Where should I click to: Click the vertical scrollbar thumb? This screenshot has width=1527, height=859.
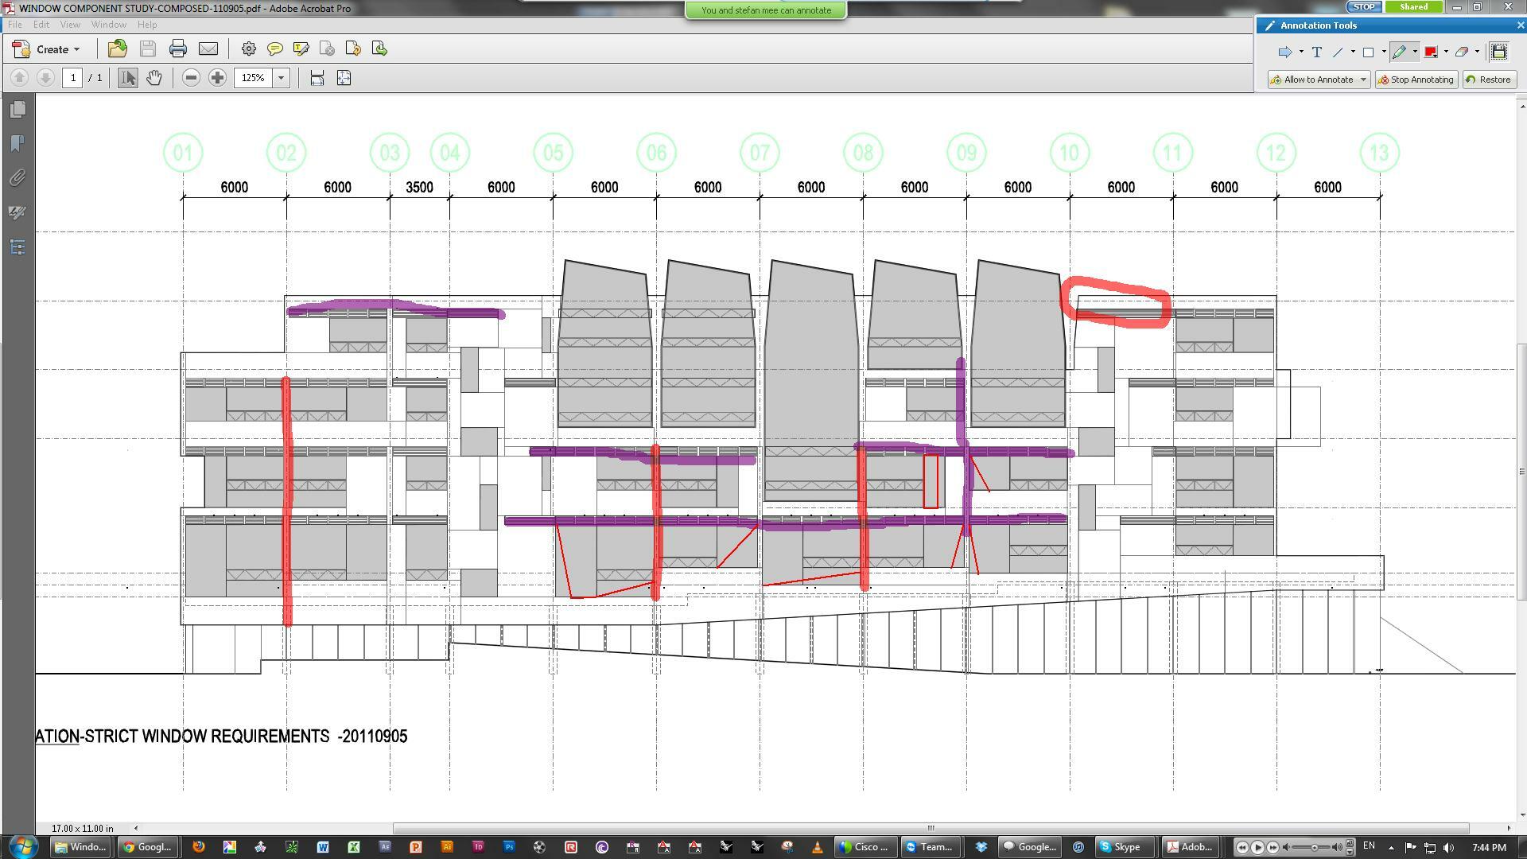(1521, 472)
